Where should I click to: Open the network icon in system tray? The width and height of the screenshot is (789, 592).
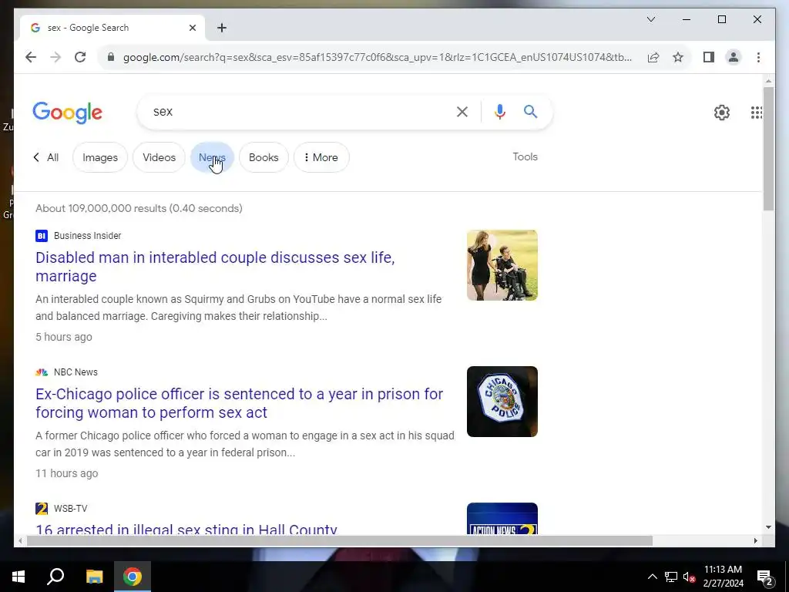pos(671,577)
